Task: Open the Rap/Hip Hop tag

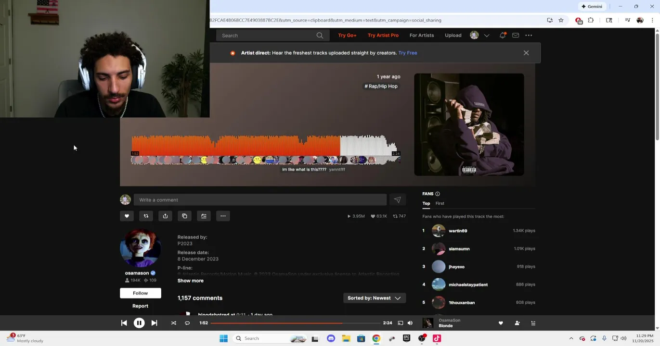Action: 381,86
